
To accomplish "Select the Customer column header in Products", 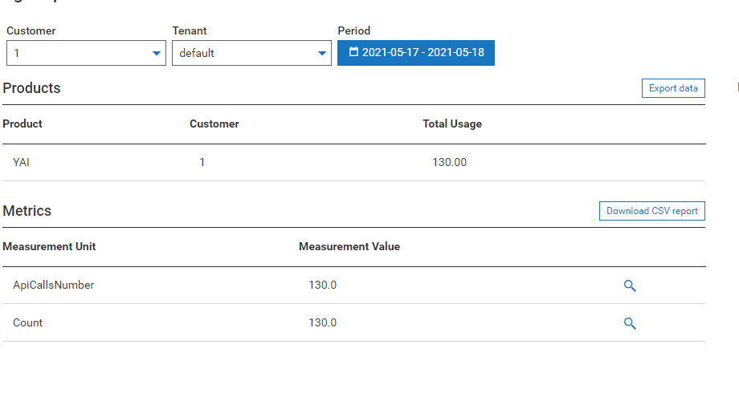I will pos(214,124).
